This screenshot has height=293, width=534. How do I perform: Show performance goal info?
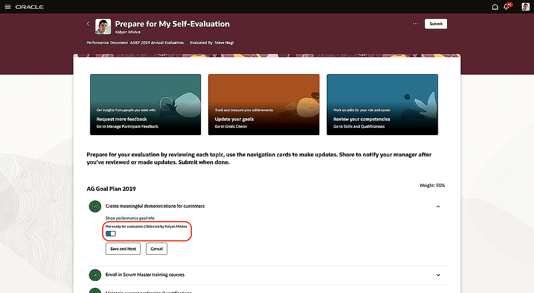pyautogui.click(x=130, y=218)
